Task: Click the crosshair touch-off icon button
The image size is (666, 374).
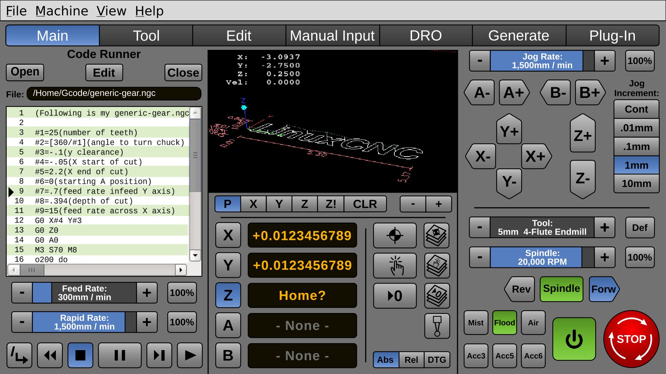Action: 395,235
